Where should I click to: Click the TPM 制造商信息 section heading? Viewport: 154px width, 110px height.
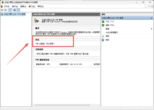42,60
